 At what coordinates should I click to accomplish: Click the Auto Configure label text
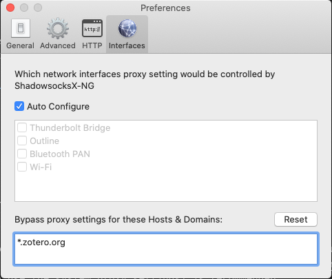59,107
